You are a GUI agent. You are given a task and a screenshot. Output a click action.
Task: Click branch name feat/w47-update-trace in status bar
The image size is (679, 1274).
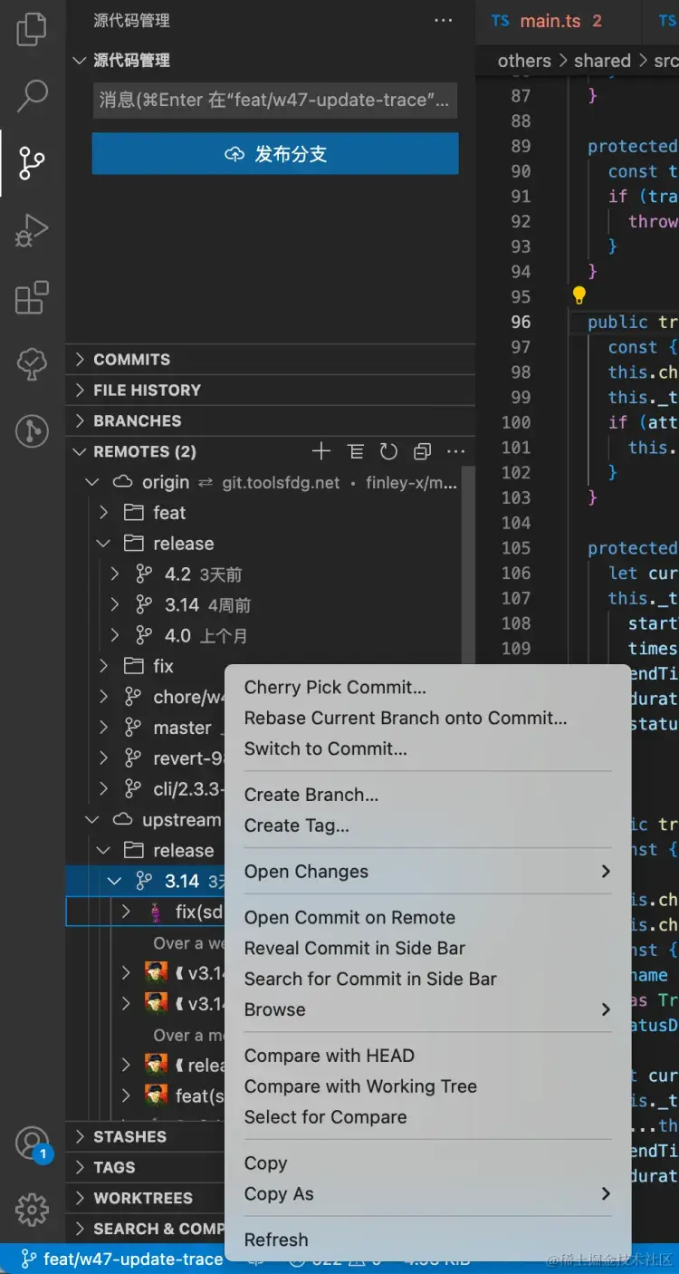[x=122, y=1259]
